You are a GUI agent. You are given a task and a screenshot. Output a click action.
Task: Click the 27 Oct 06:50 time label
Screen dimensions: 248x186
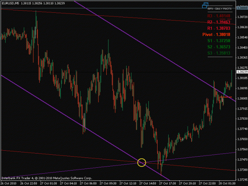point(88,184)
